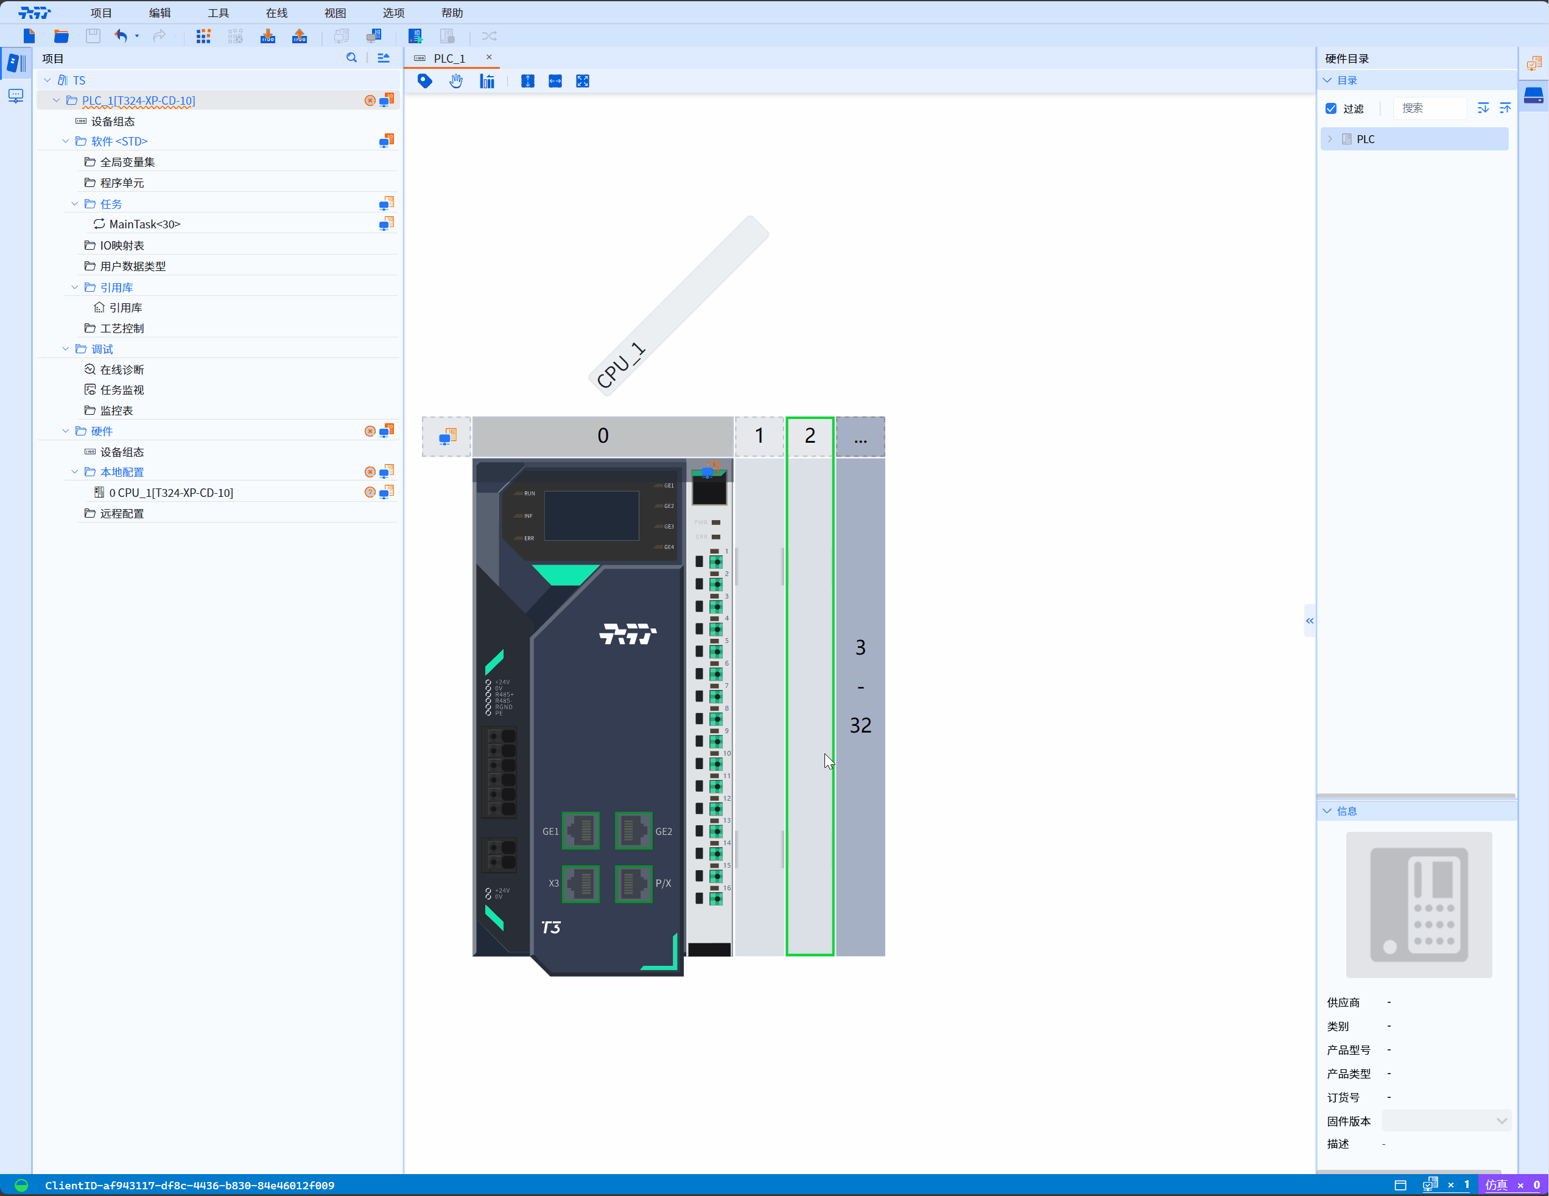Select rack slot 1 header
Viewport: 1549px width, 1196px height.
tap(759, 435)
